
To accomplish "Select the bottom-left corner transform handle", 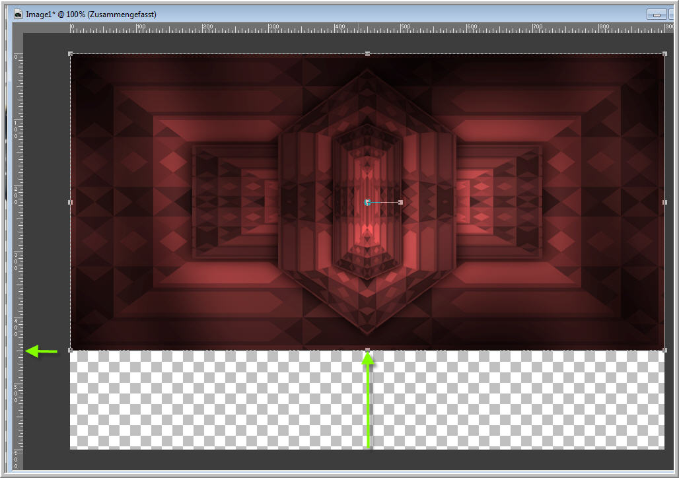I will click(x=71, y=350).
